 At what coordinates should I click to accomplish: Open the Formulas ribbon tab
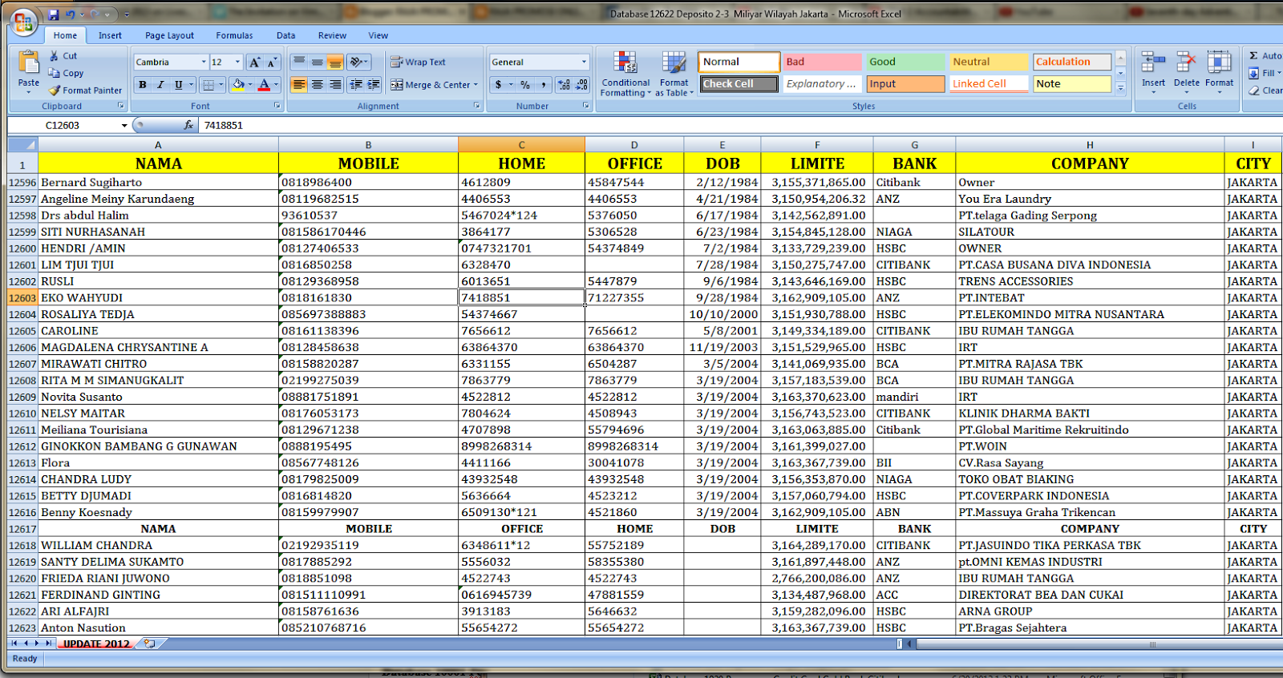pyautogui.click(x=234, y=35)
